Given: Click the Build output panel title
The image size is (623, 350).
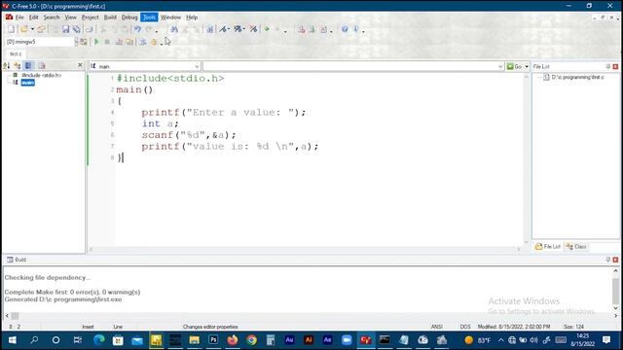Looking at the screenshot, I should point(20,260).
